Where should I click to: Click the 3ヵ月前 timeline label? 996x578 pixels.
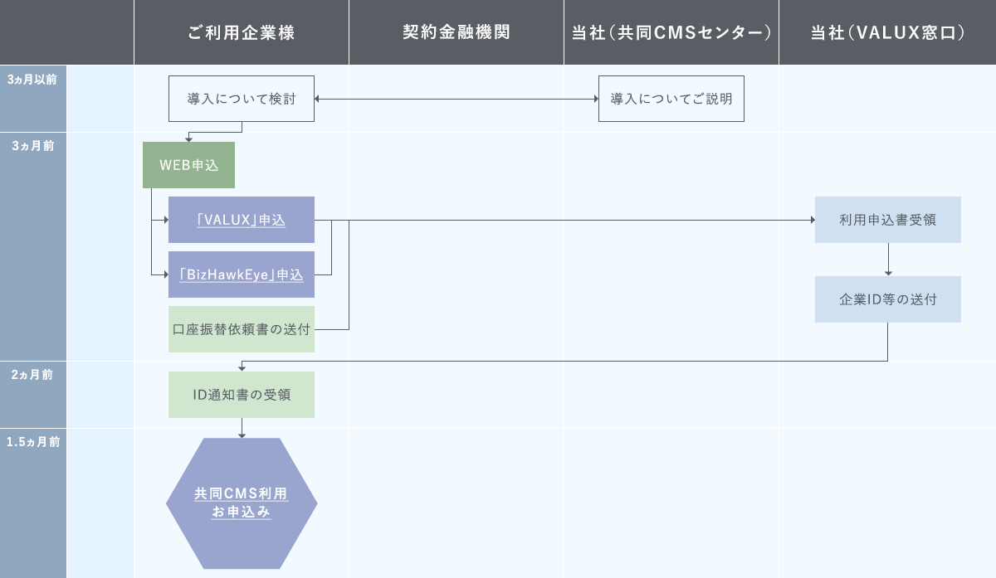pos(32,145)
